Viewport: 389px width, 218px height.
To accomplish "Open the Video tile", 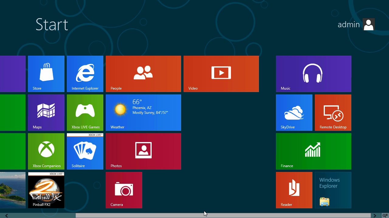I will (x=221, y=74).
